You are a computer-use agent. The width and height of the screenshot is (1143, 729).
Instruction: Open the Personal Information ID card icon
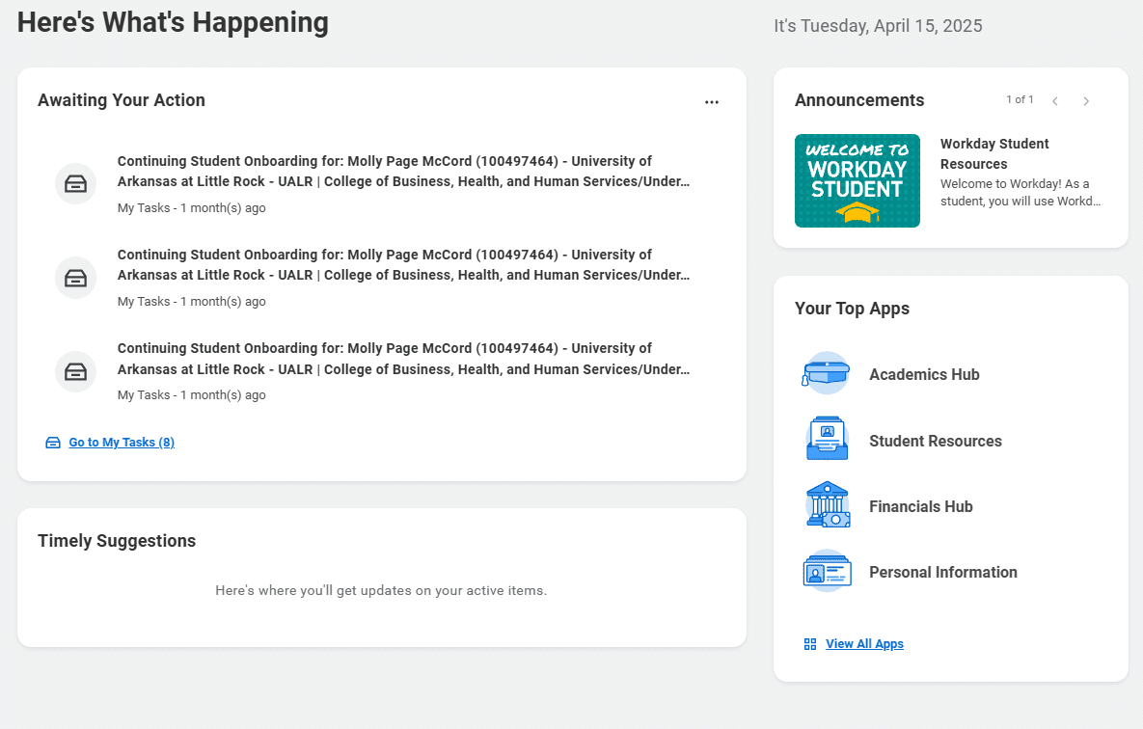827,572
